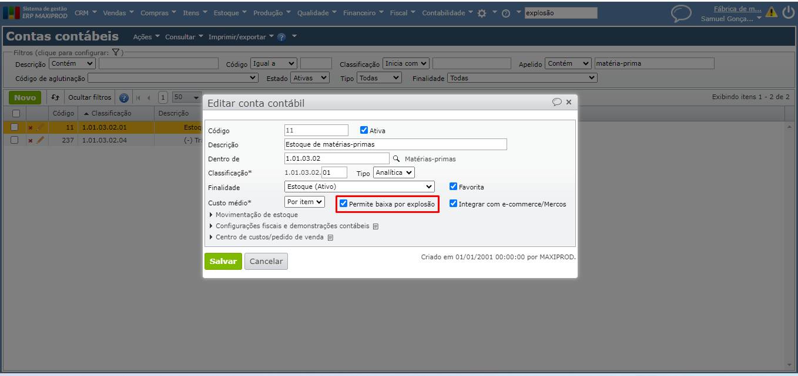Image resolution: width=798 pixels, height=376 pixels.
Task: Open the Finalidade dropdown showing Estoque (Ativo)
Action: pos(360,187)
